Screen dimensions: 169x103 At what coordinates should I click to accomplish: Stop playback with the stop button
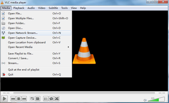coord(19,99)
